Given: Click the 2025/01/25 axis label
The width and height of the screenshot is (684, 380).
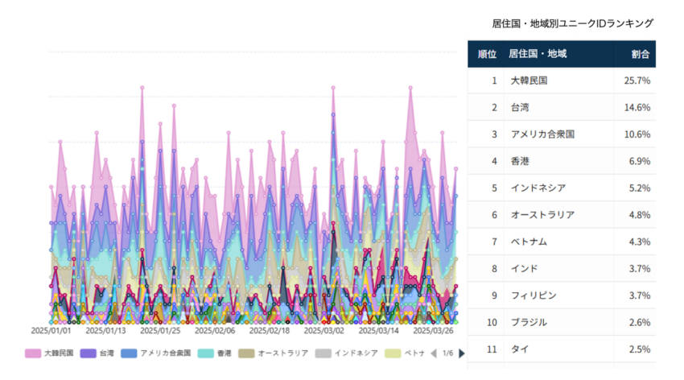Looking at the screenshot, I should click(160, 331).
